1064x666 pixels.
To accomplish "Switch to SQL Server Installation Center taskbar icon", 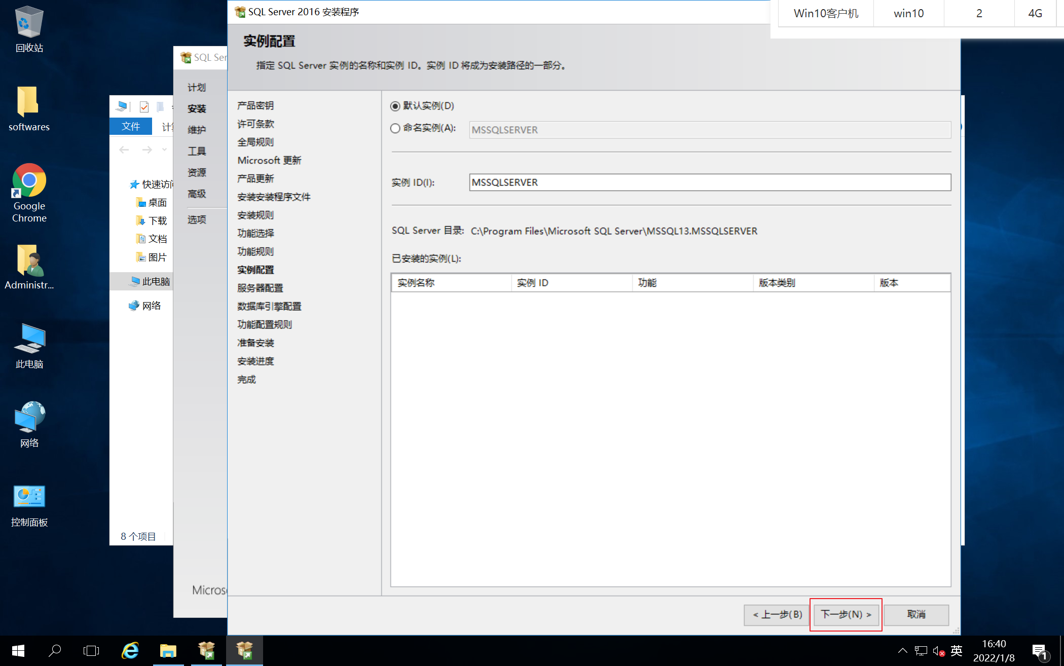I will click(206, 651).
